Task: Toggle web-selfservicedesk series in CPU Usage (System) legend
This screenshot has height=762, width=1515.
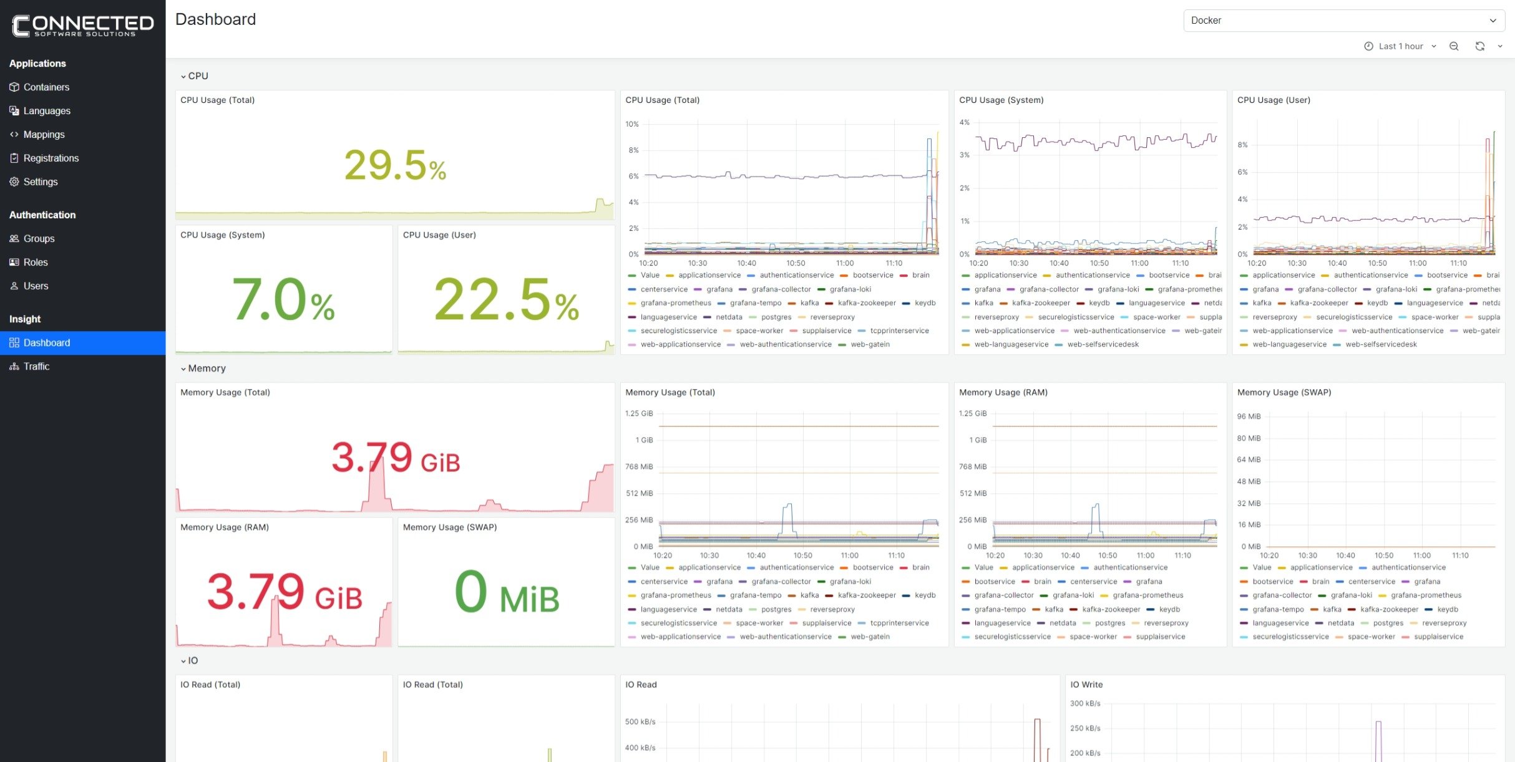Action: point(1103,345)
